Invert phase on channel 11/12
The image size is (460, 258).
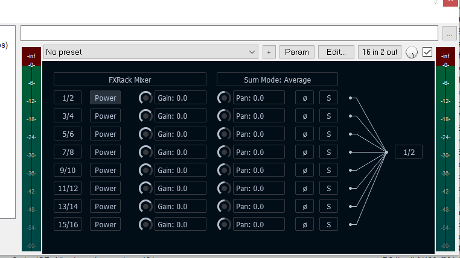304,188
